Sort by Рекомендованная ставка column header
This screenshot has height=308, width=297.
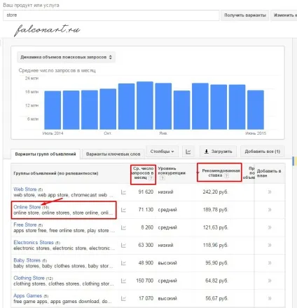tap(221, 173)
